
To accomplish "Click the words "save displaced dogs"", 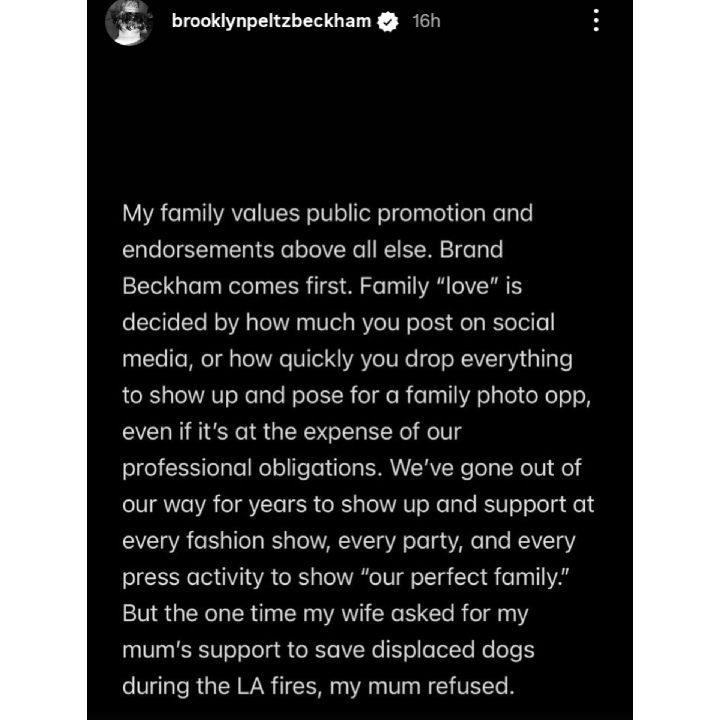I will pos(424,650).
